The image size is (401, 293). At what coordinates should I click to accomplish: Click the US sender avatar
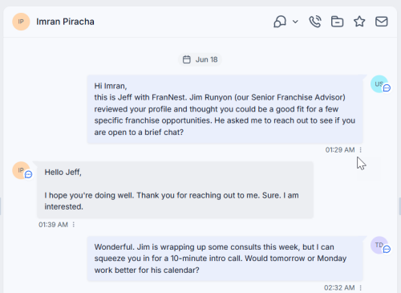(x=379, y=84)
